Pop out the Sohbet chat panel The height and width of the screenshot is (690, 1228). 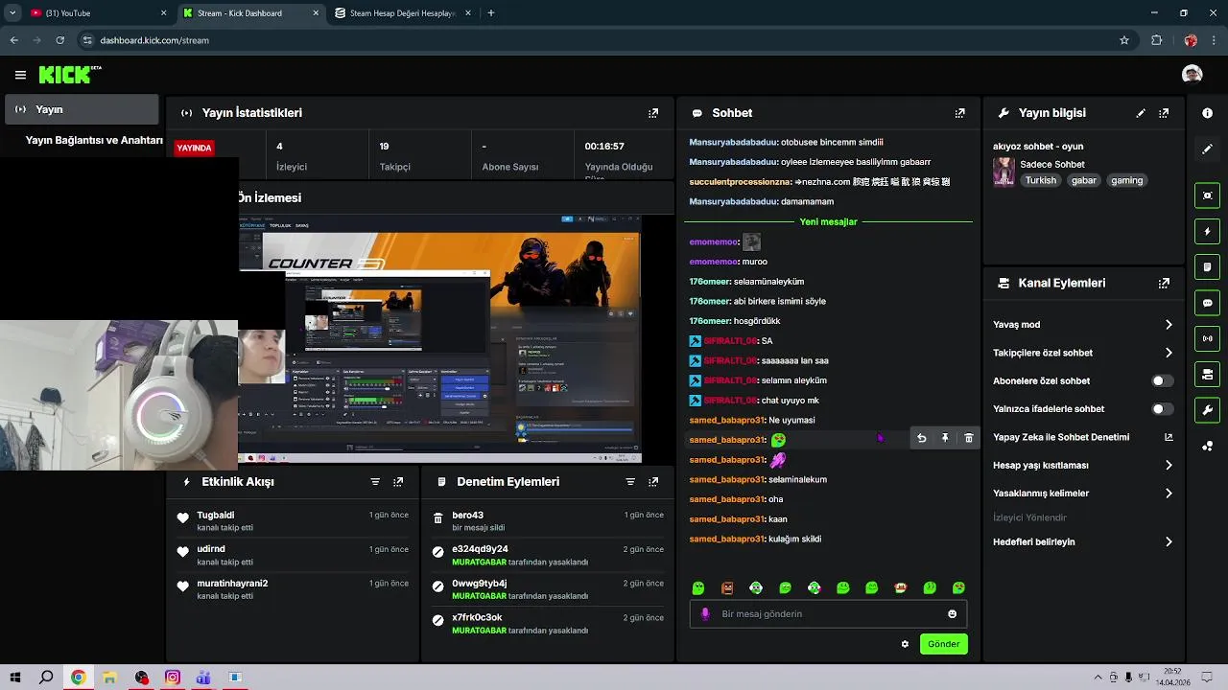click(959, 113)
